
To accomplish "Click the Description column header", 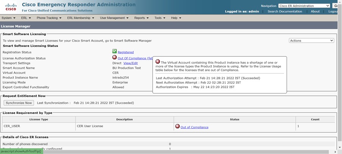I will pos(125,119).
